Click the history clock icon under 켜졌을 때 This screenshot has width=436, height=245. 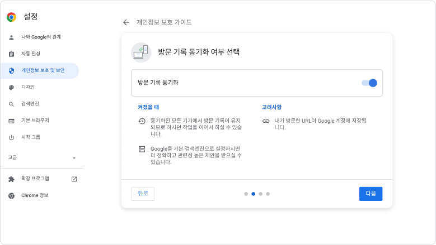pos(142,121)
